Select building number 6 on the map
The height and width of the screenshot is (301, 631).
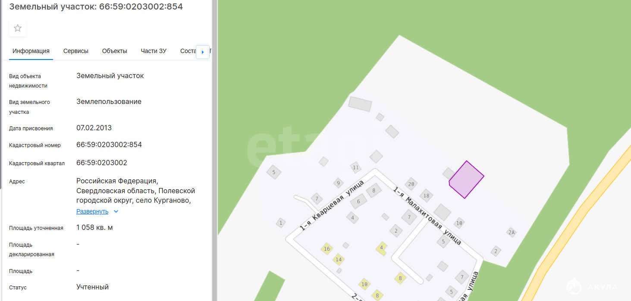(x=358, y=201)
